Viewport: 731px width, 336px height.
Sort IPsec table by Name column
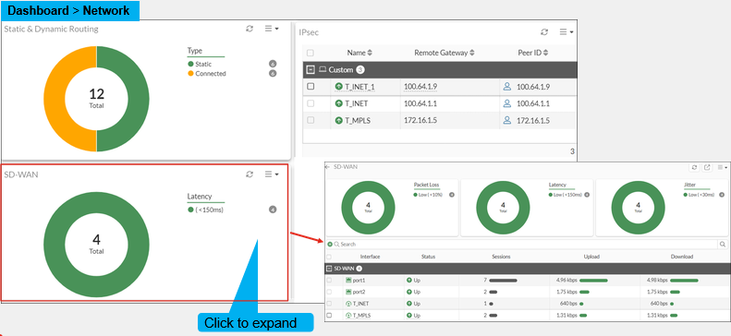point(359,53)
